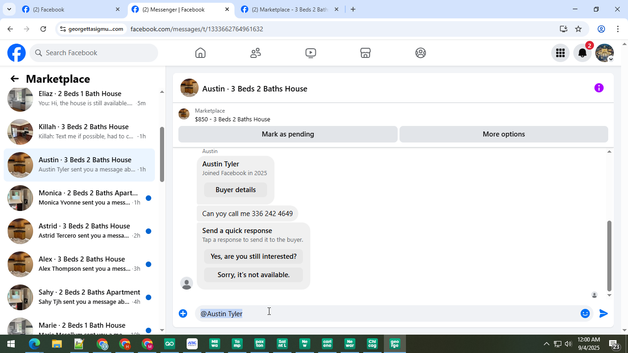Click the volume icon in system tray
The image size is (628, 353).
click(568, 344)
